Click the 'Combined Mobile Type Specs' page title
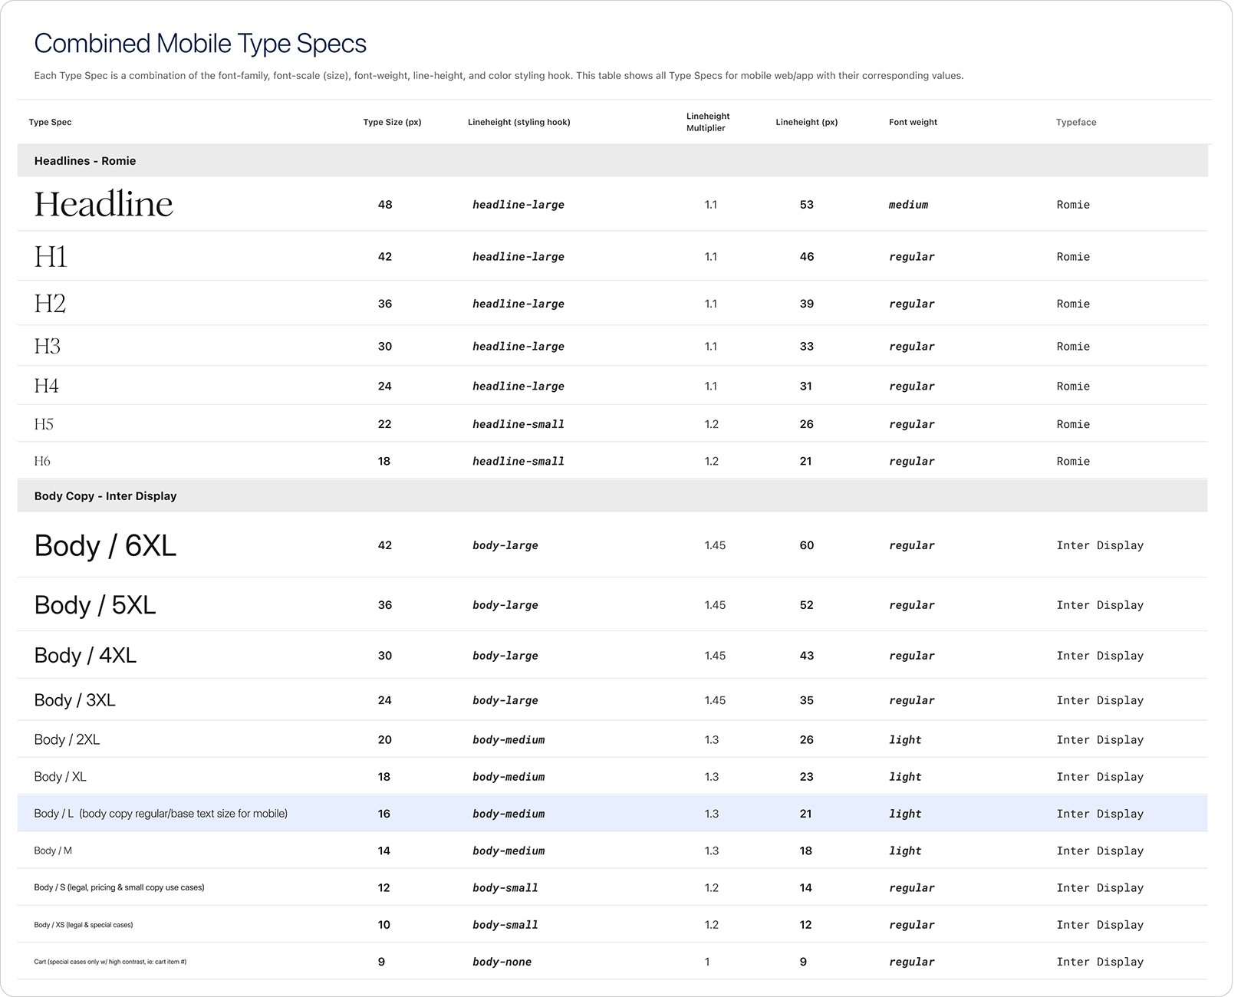 click(x=200, y=44)
